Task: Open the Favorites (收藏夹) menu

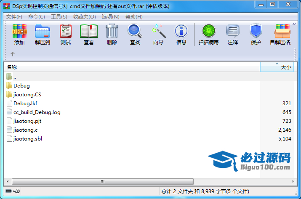Action: tap(85, 17)
